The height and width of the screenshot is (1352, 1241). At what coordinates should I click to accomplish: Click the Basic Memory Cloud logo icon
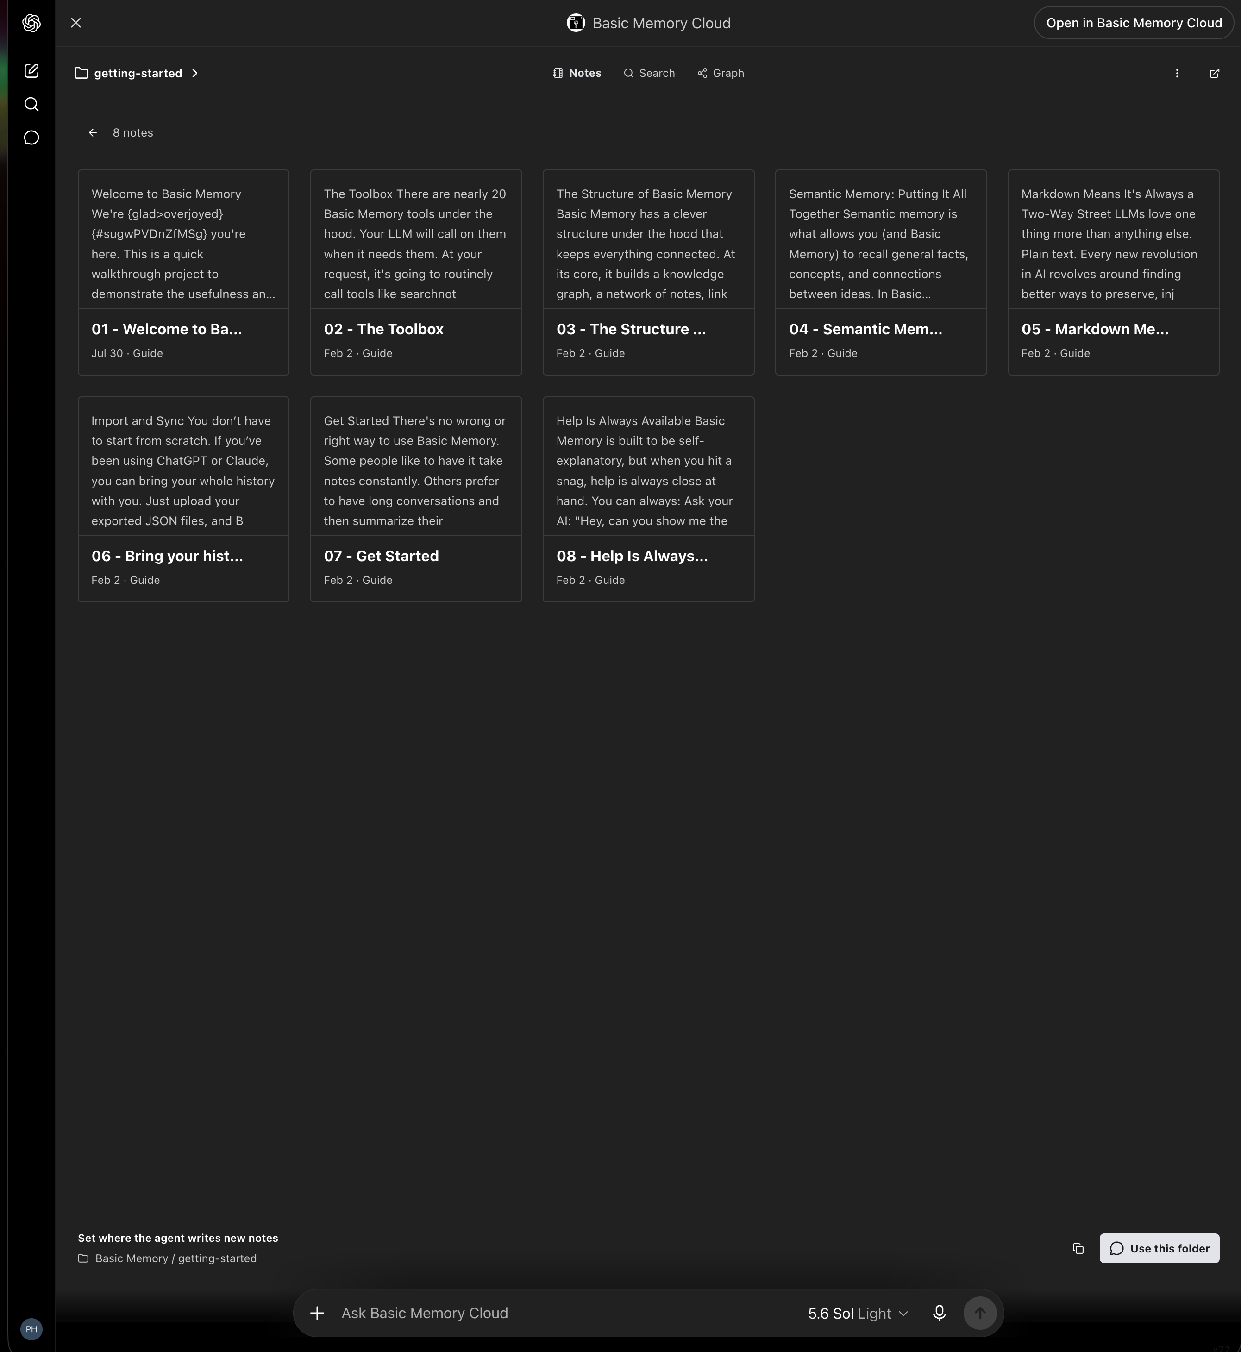click(x=576, y=23)
